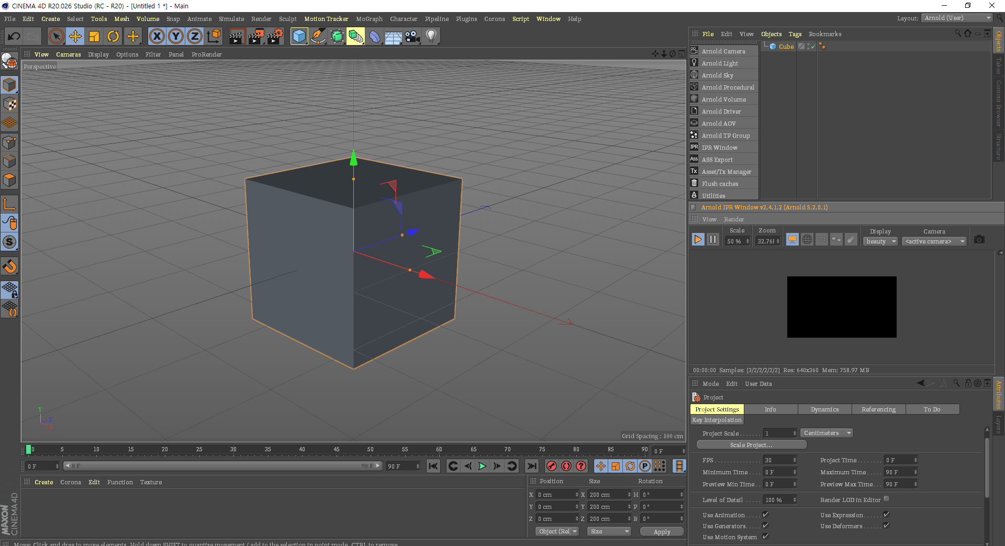Click Record Active Objects red button
The image size is (1005, 546).
552,466
